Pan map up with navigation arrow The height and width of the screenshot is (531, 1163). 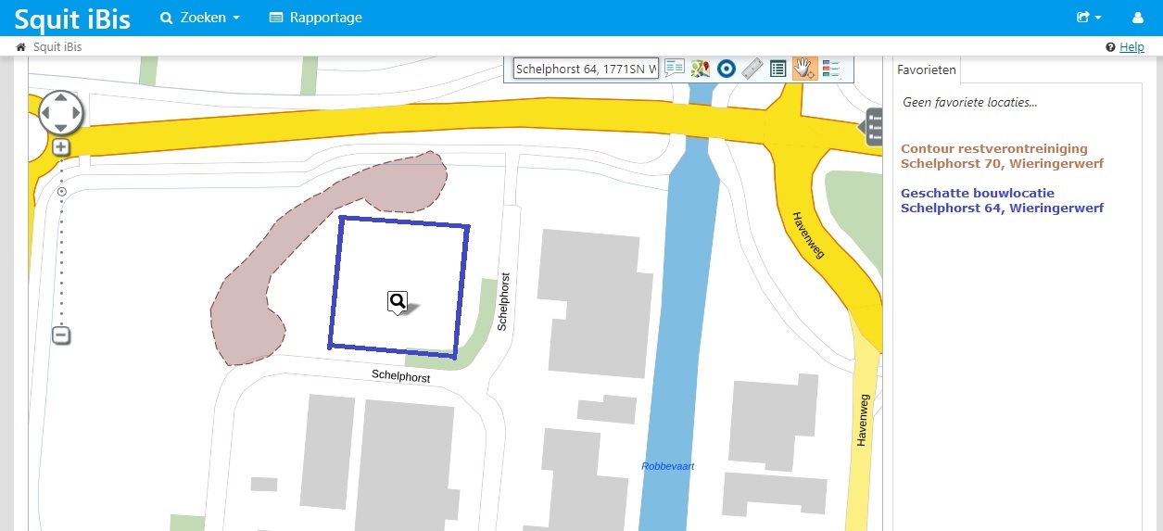[x=61, y=97]
